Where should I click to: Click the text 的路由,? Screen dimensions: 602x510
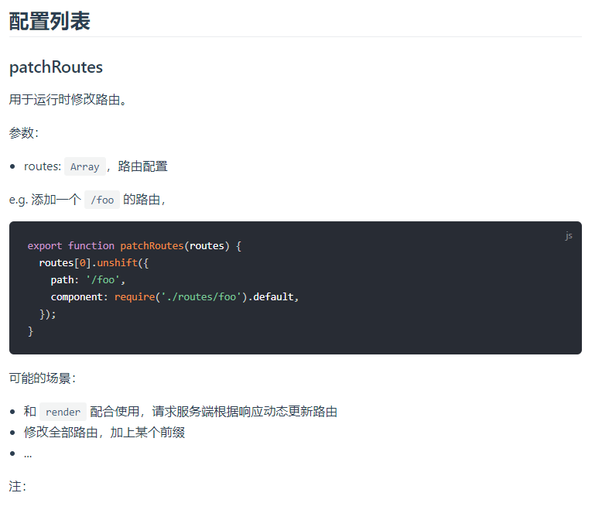tap(144, 200)
